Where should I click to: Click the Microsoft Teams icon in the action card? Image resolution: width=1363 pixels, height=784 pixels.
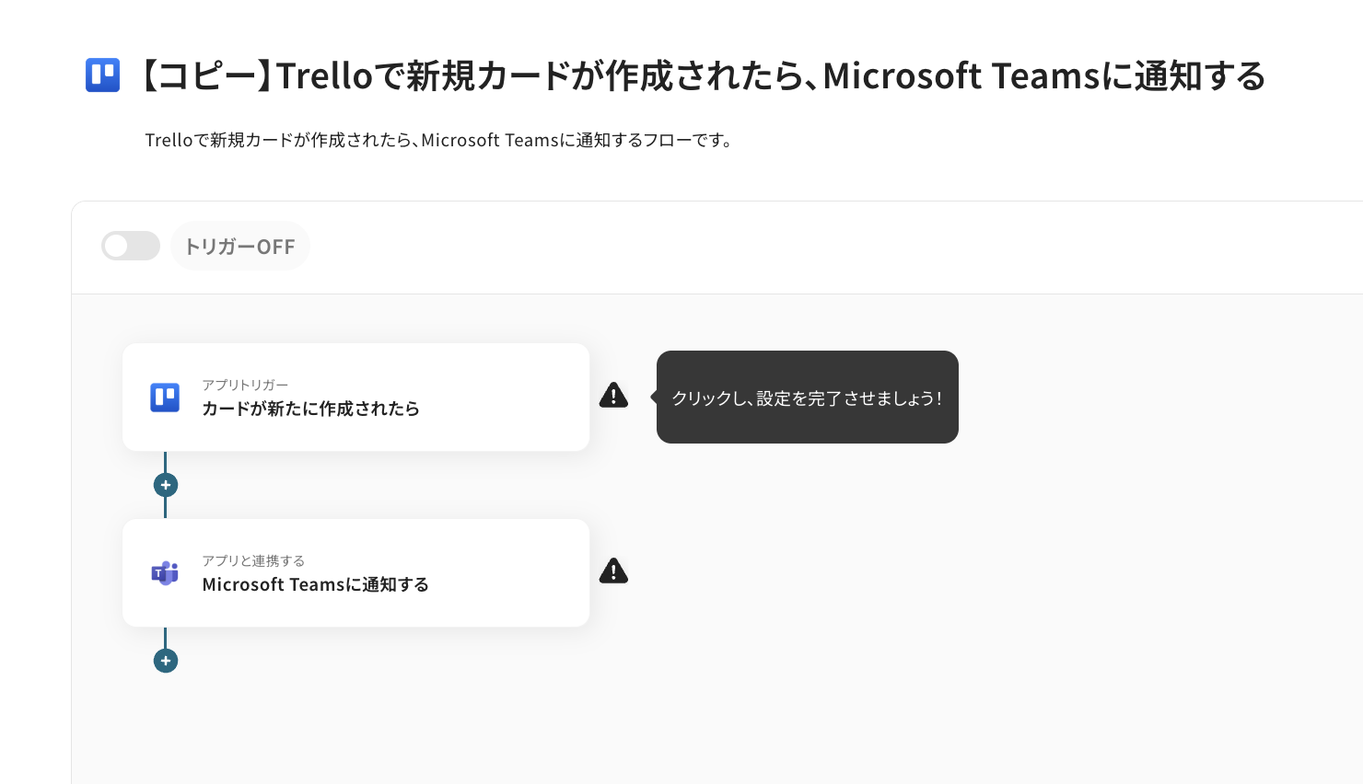(165, 573)
